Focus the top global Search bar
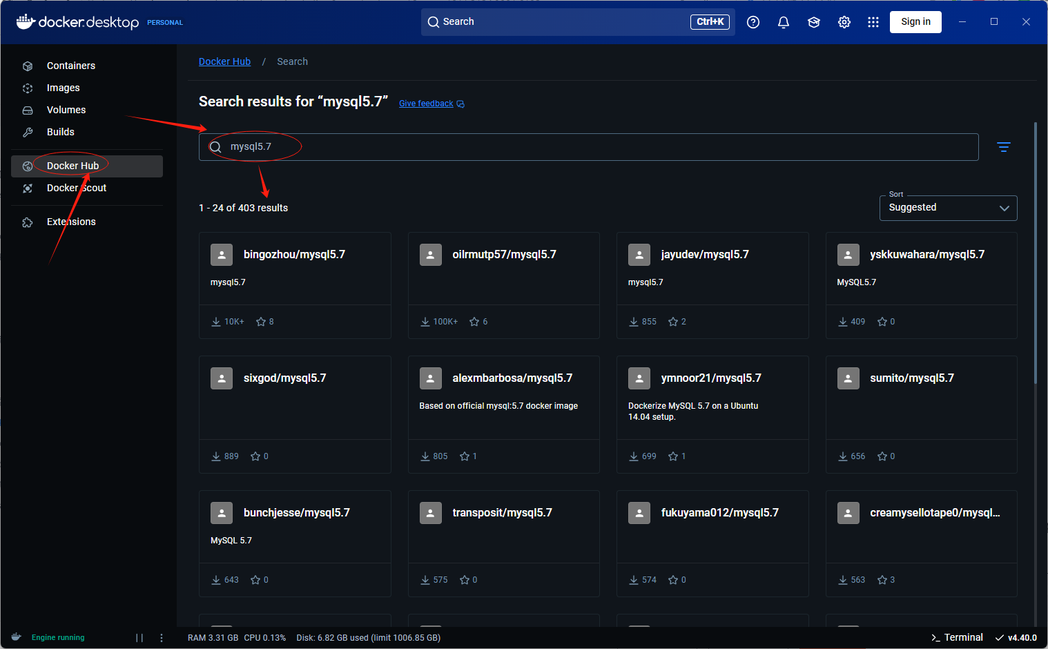 click(x=577, y=22)
